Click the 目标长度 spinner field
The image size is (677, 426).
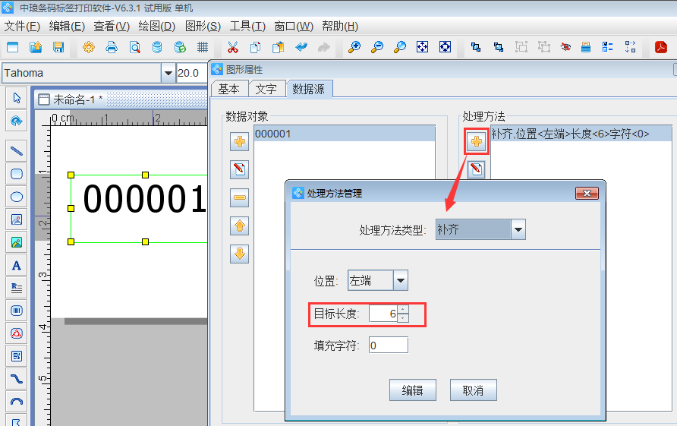coord(383,314)
